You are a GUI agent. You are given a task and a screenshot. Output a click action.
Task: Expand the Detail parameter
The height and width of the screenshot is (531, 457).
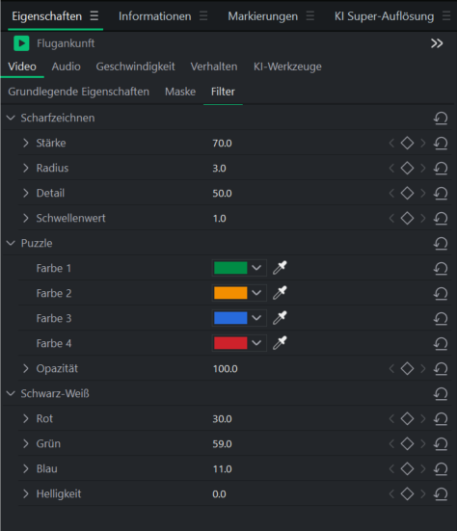[26, 193]
